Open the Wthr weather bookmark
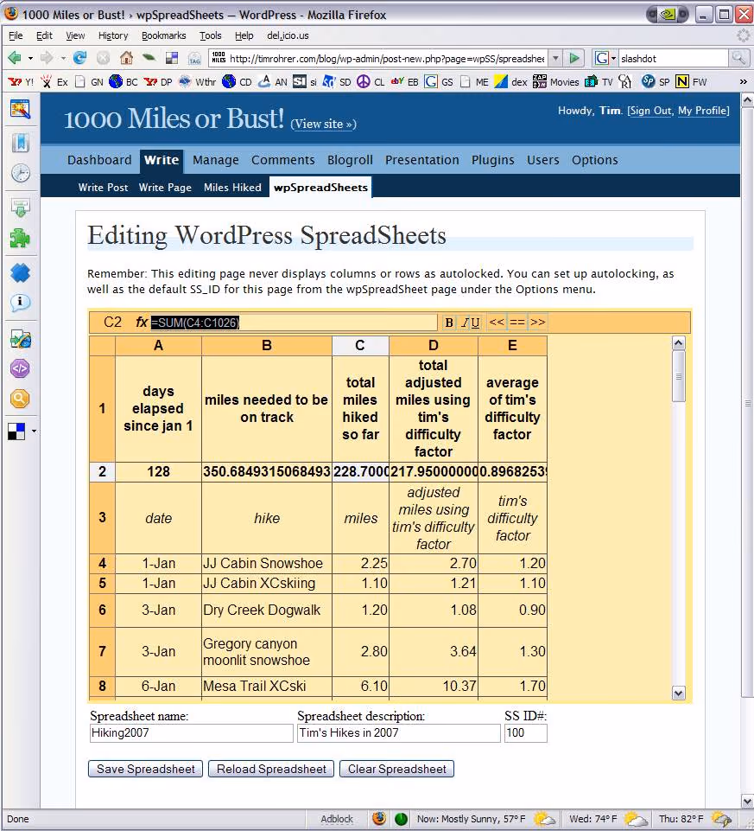 click(x=198, y=81)
